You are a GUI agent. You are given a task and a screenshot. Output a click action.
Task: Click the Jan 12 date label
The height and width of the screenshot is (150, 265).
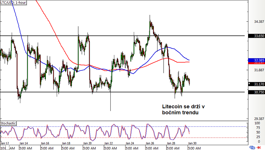5,143
